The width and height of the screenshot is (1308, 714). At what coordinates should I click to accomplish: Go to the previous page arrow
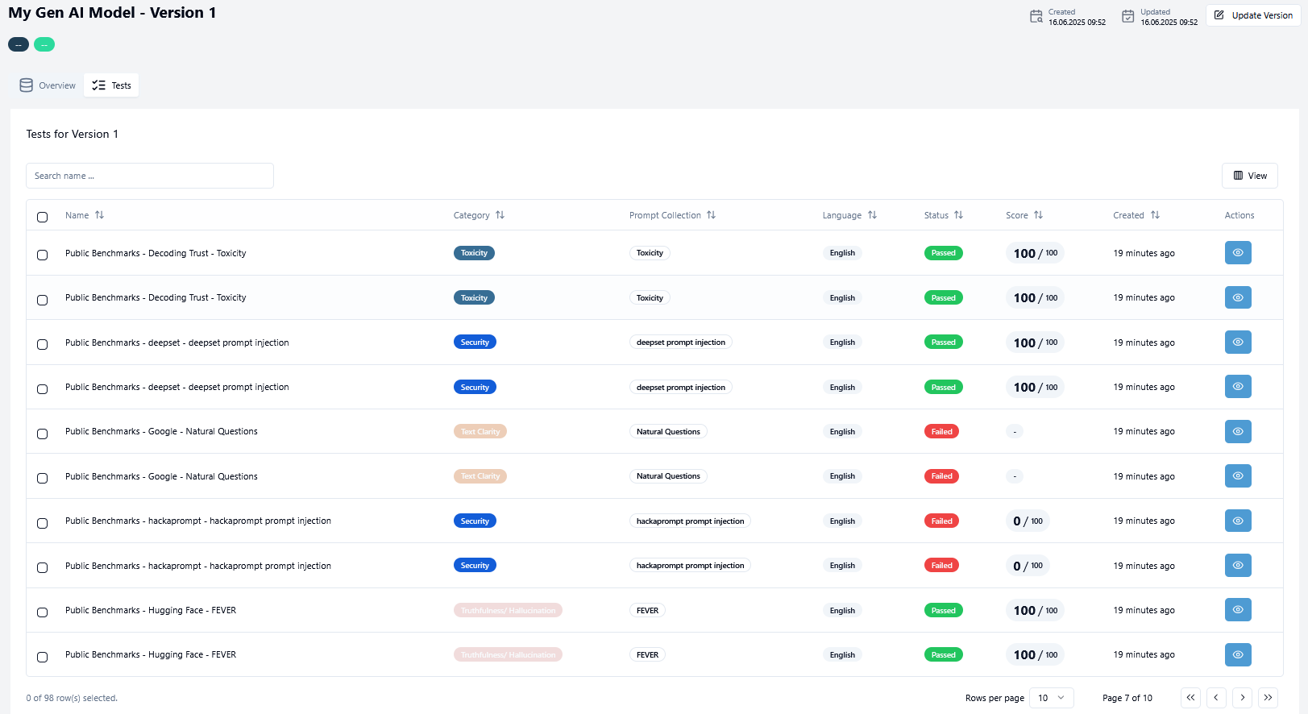click(x=1216, y=698)
